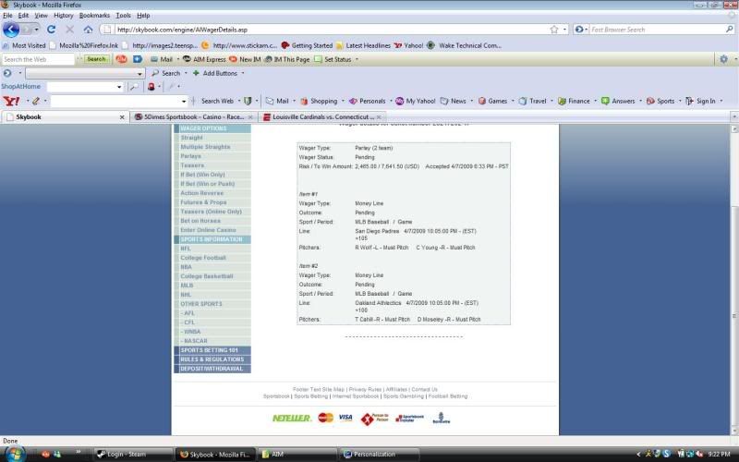Open the Yahoo search box dropdown arrow

[184, 102]
